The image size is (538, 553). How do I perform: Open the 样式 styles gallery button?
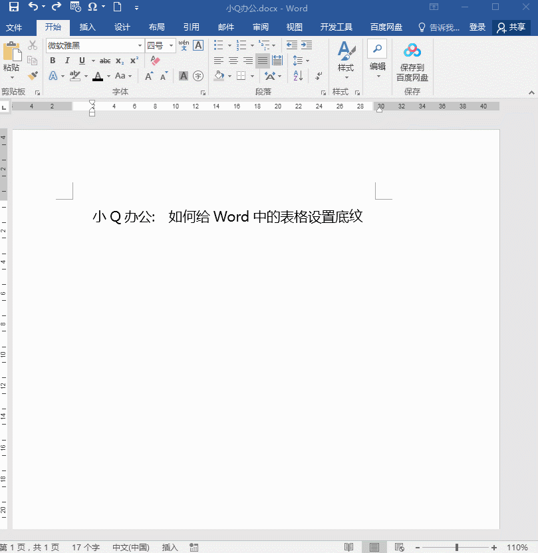coord(346,61)
